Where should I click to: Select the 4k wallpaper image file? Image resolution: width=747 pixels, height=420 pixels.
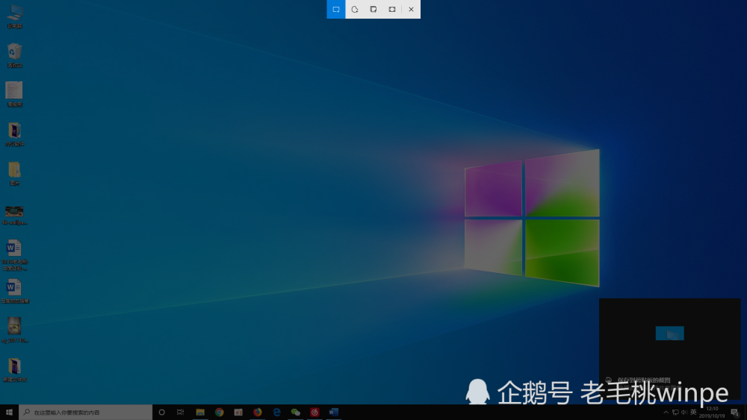[14, 215]
